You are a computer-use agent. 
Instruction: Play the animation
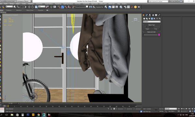pyautogui.click(x=184, y=109)
